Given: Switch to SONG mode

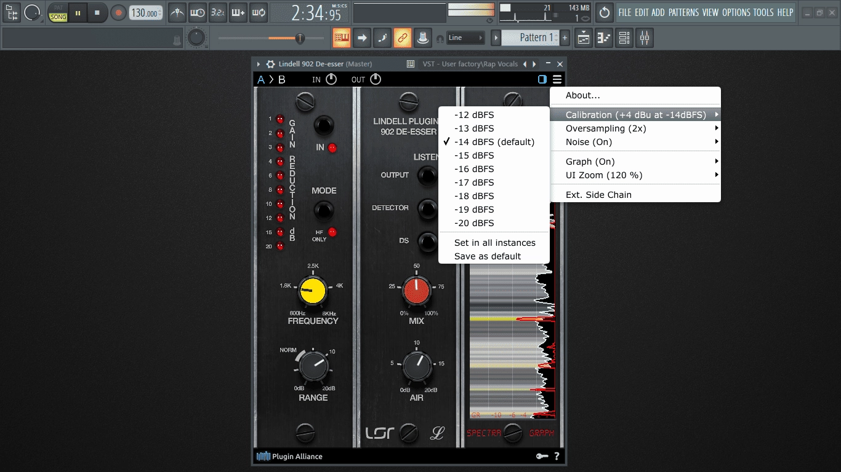Looking at the screenshot, I should [58, 17].
